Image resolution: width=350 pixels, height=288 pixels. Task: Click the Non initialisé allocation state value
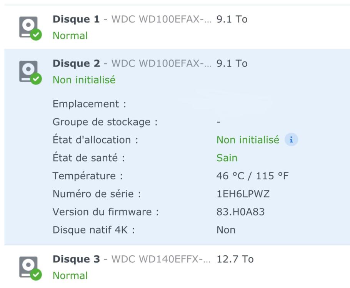[x=248, y=140]
